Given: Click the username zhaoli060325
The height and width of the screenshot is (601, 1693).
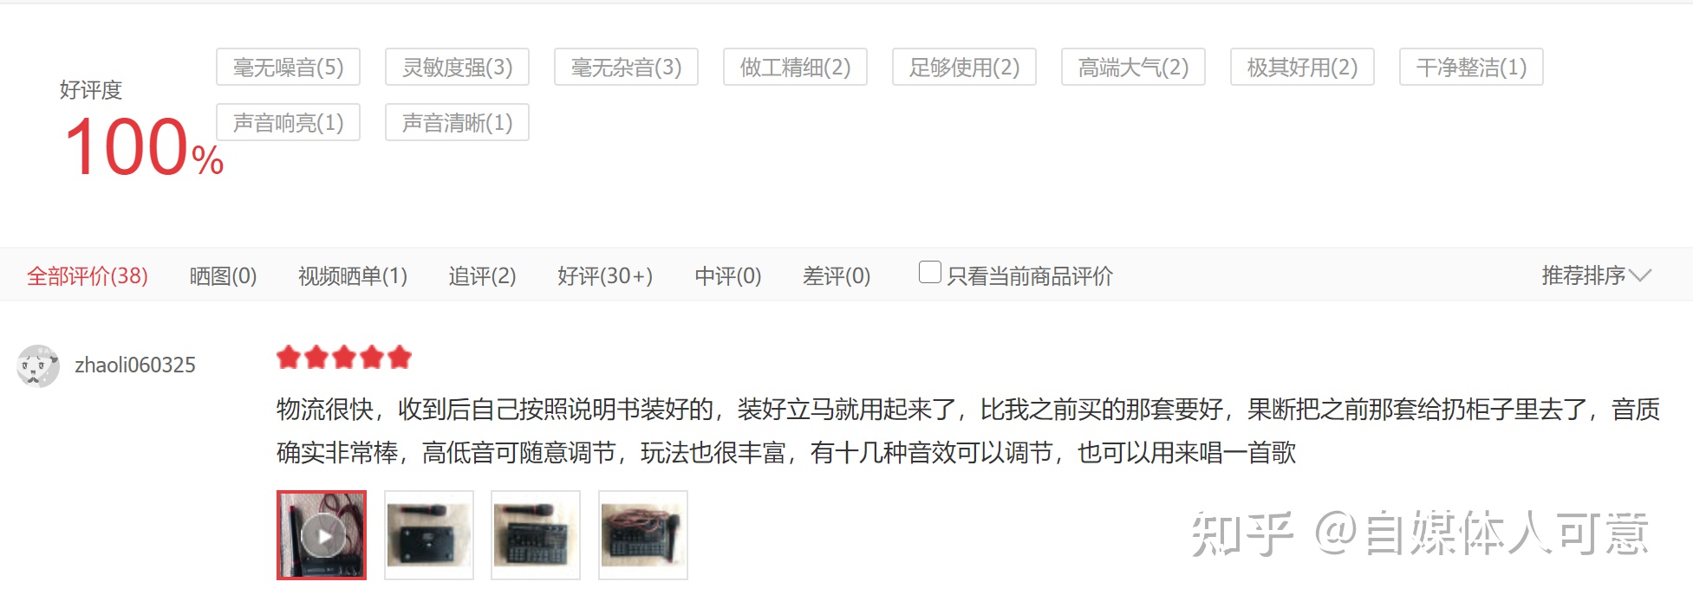Looking at the screenshot, I should (x=135, y=365).
